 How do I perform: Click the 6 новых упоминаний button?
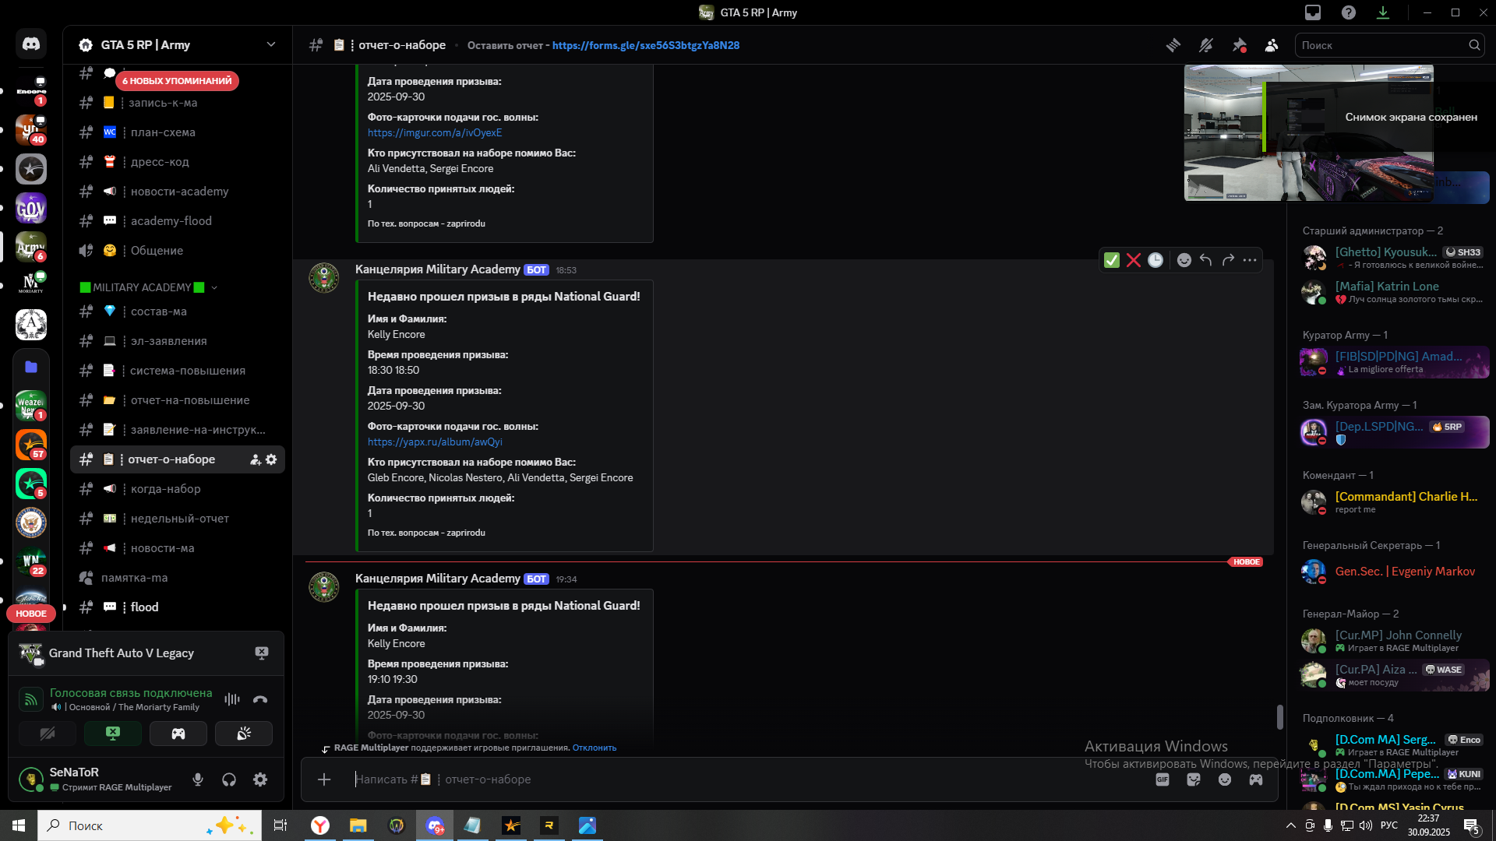(x=177, y=81)
